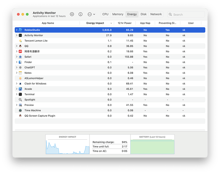Select the QQ Screen Capture Plugin name
This screenshot has width=220, height=174.
pos(40,116)
